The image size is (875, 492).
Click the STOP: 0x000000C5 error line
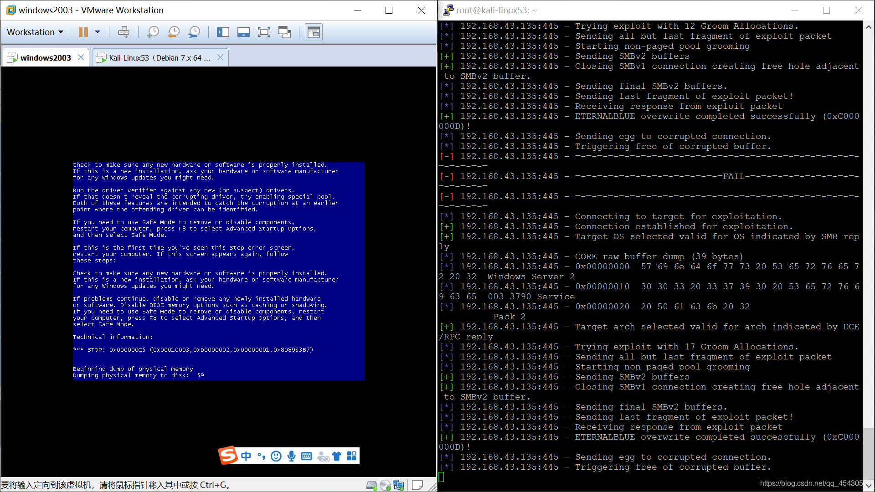[193, 350]
